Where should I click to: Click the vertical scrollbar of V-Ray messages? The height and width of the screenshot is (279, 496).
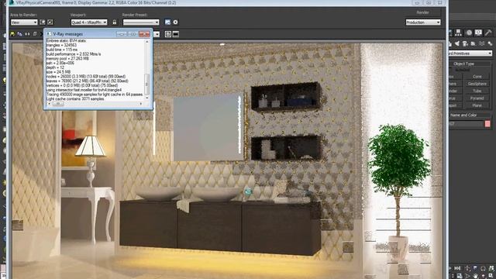tap(146, 70)
